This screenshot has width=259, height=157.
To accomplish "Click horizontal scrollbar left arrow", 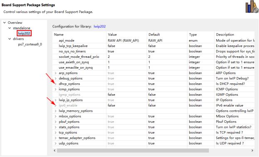I will 55,151.
